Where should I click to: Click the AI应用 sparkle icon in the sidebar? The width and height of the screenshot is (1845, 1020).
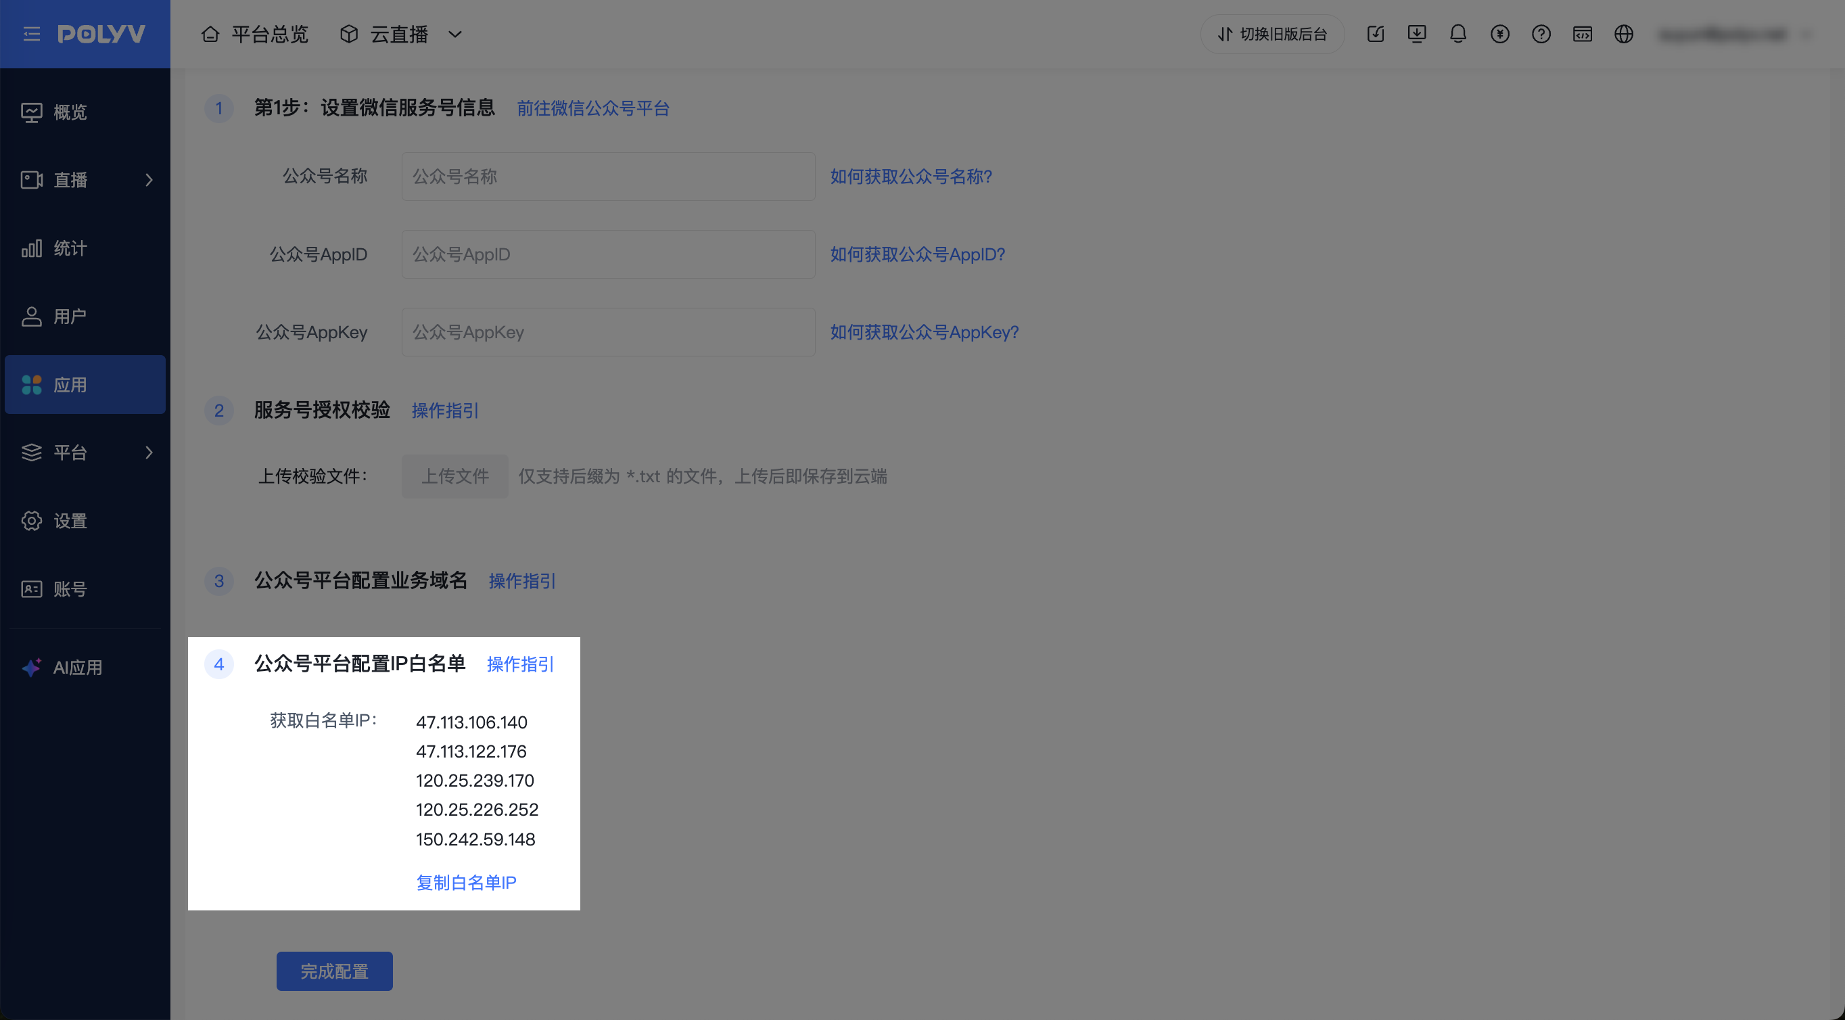point(32,668)
